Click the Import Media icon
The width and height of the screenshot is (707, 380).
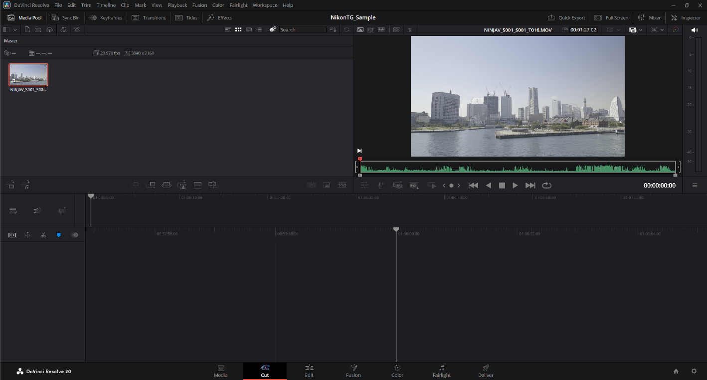(x=27, y=29)
